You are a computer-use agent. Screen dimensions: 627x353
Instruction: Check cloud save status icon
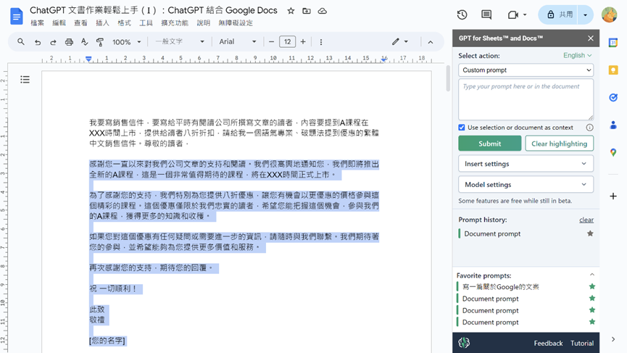(x=323, y=11)
